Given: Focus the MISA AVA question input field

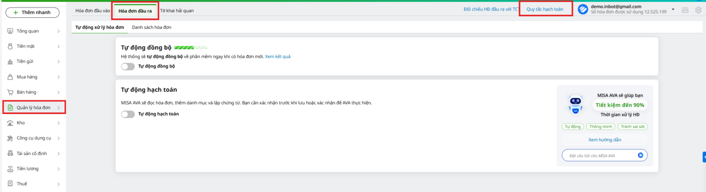Looking at the screenshot, I should 600,156.
